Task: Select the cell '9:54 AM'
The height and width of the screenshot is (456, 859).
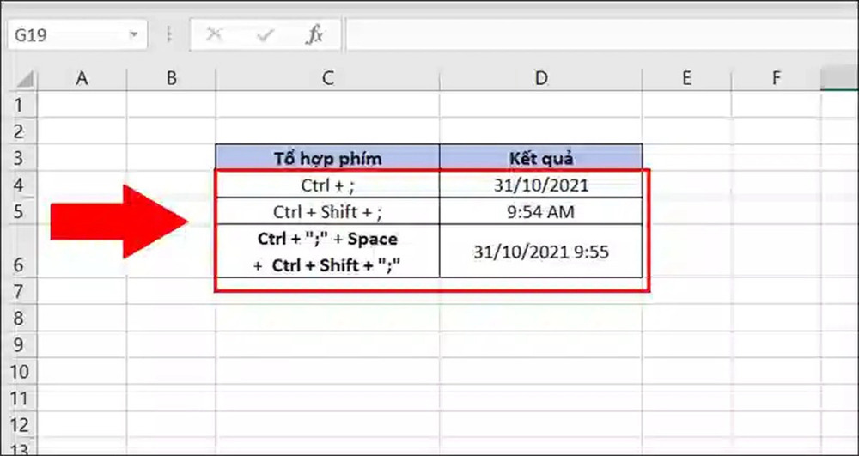Action: (x=540, y=211)
